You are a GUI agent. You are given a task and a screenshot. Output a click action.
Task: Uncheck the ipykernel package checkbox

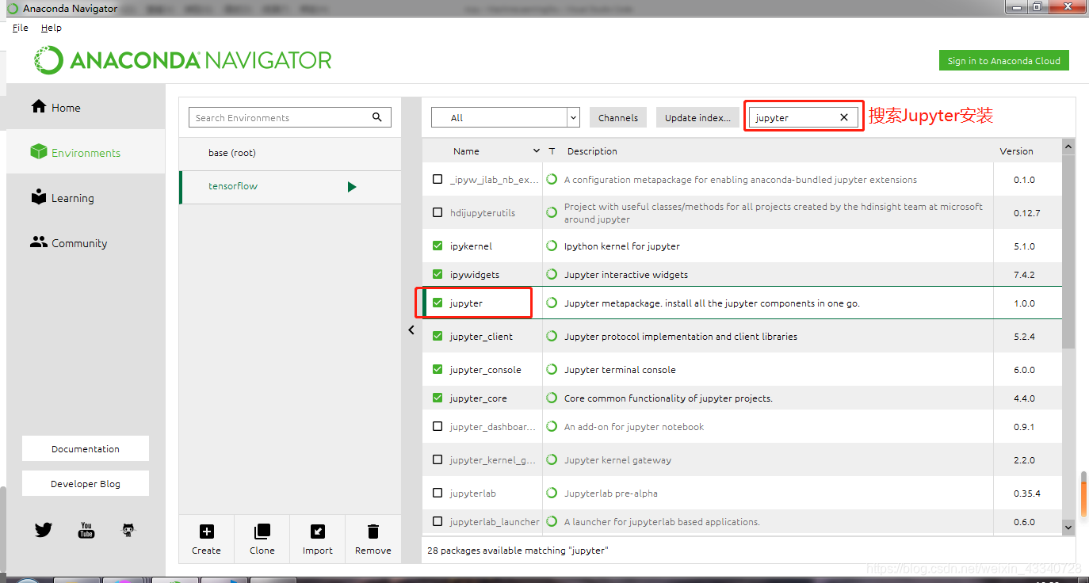(x=438, y=246)
